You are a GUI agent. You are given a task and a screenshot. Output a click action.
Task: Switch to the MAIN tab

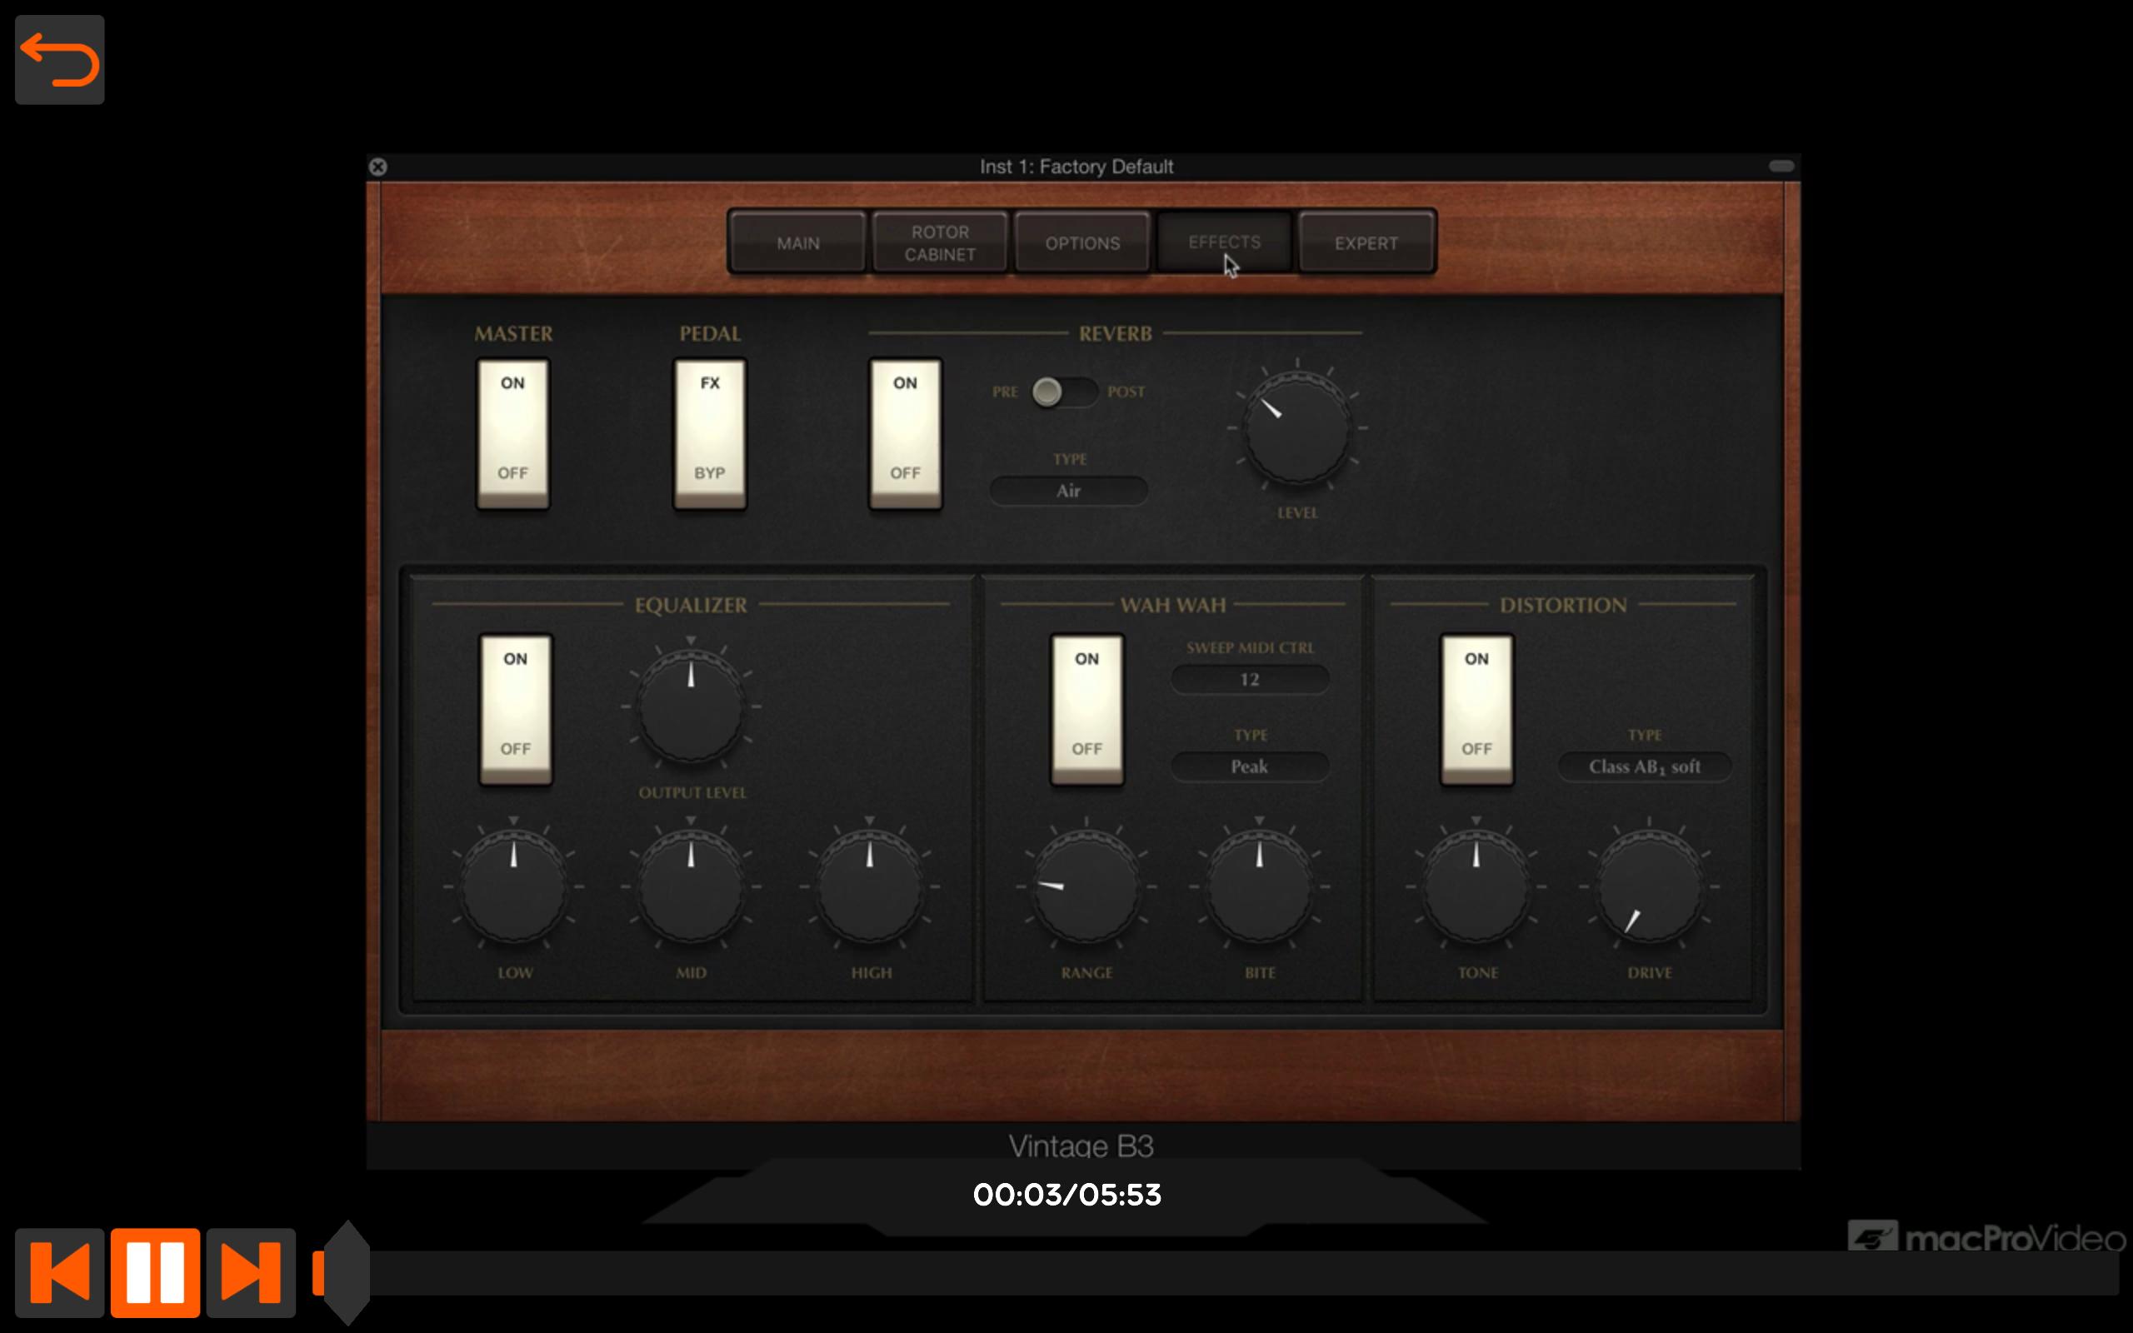coord(797,242)
